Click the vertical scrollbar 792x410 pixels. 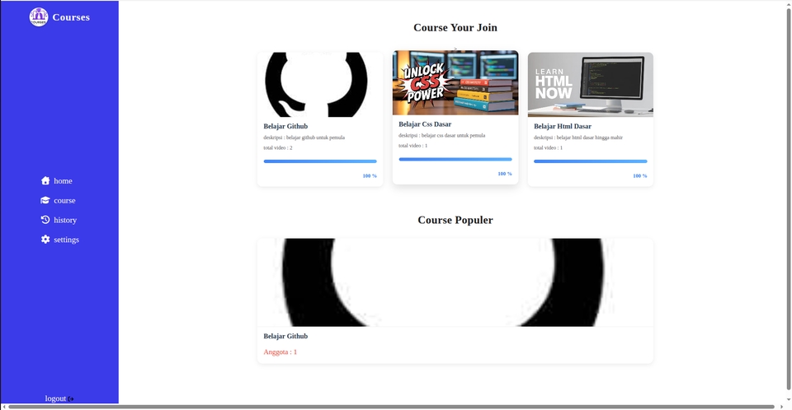coord(789,199)
